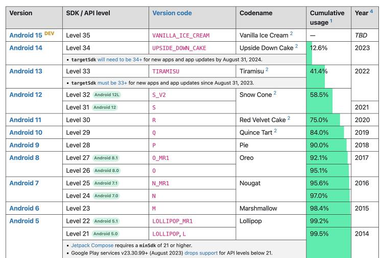
Task: Click the Android 5.1 badge
Action: [106, 221]
